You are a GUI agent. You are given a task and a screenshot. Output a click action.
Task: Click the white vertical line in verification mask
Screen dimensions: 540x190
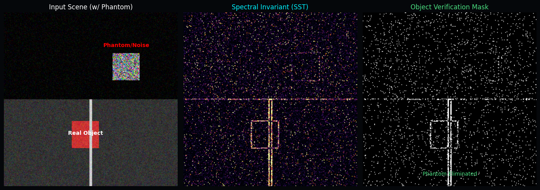(x=449, y=143)
